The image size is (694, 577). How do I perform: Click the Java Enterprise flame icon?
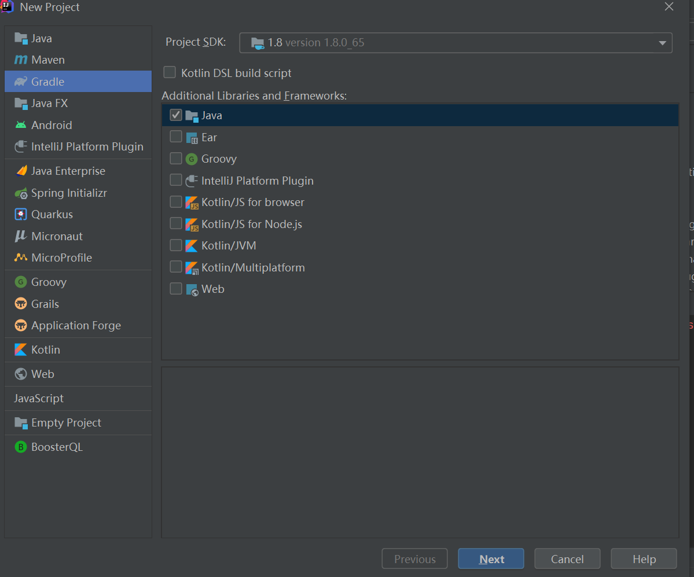click(21, 171)
